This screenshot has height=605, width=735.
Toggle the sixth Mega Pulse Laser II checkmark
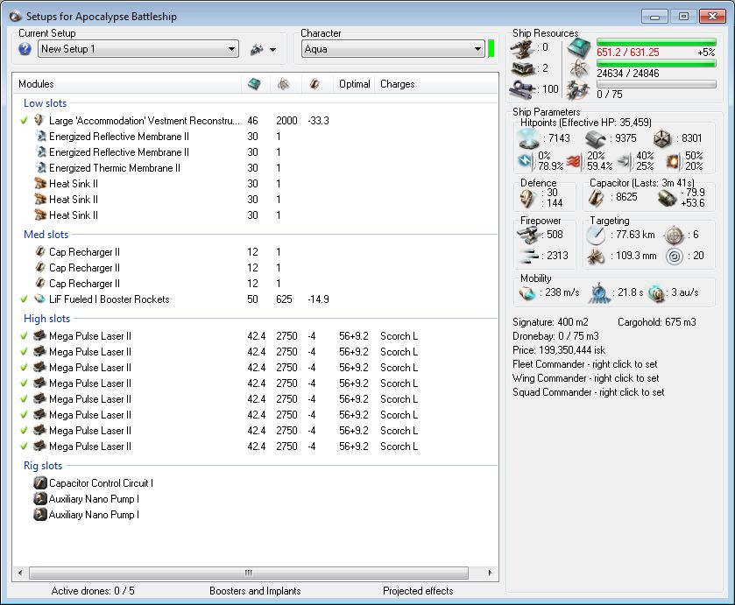(24, 415)
